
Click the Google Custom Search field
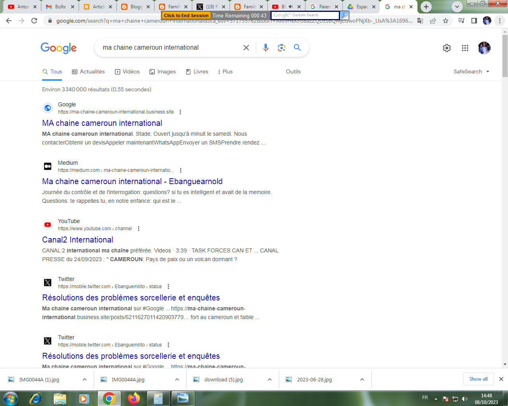click(x=305, y=15)
